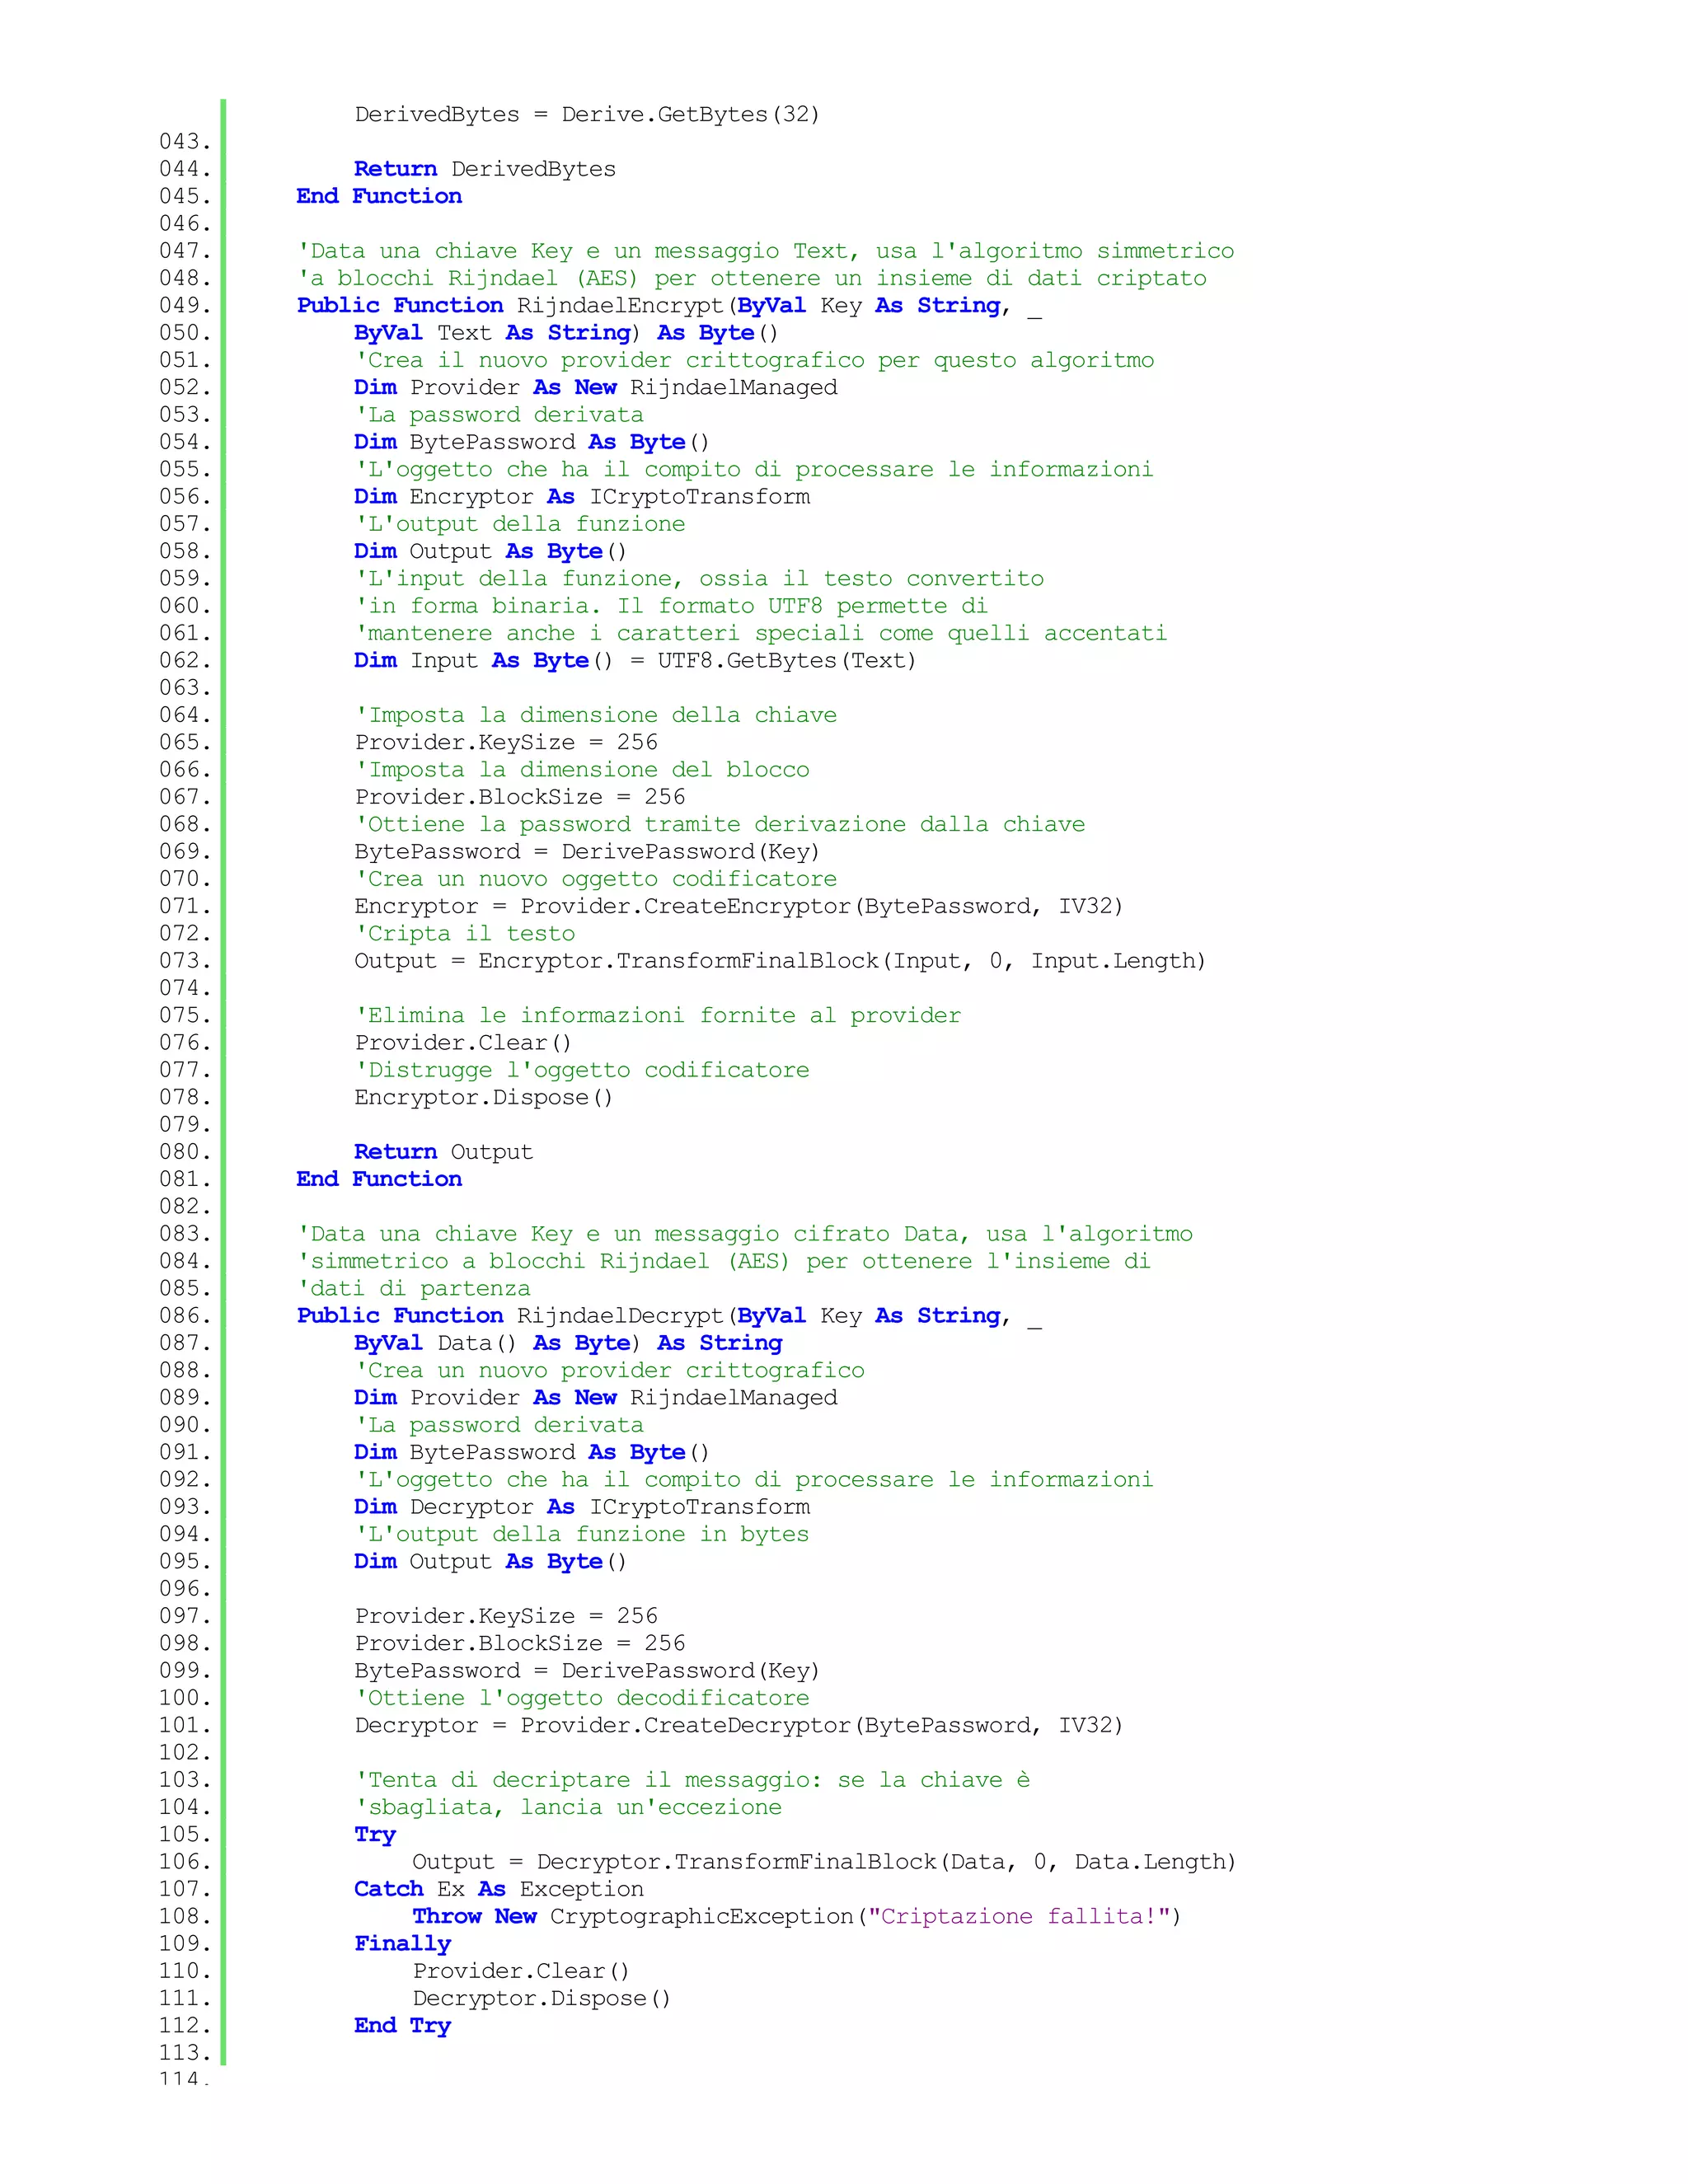Click comment 'Elimina le informazioni fornite al provider'

(658, 1015)
